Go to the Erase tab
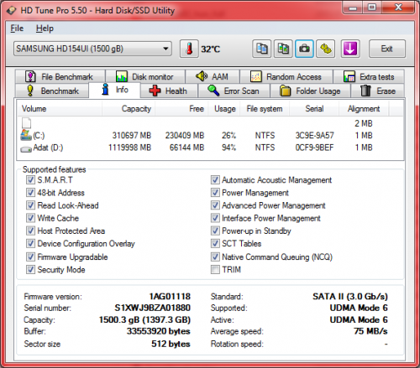The height and width of the screenshot is (368, 420). (378, 91)
